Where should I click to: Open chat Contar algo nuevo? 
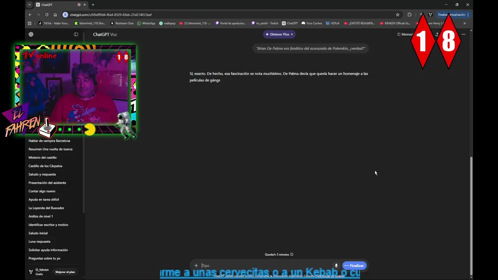[x=42, y=191]
